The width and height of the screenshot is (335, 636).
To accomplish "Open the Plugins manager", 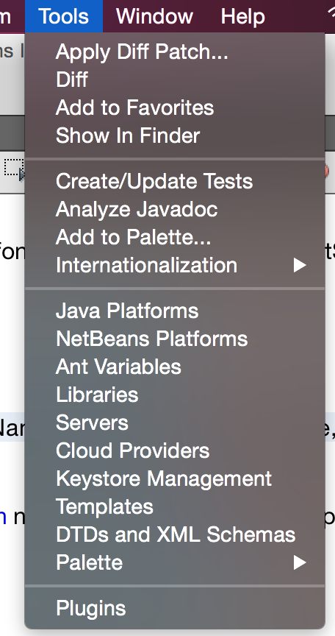I will (175, 608).
